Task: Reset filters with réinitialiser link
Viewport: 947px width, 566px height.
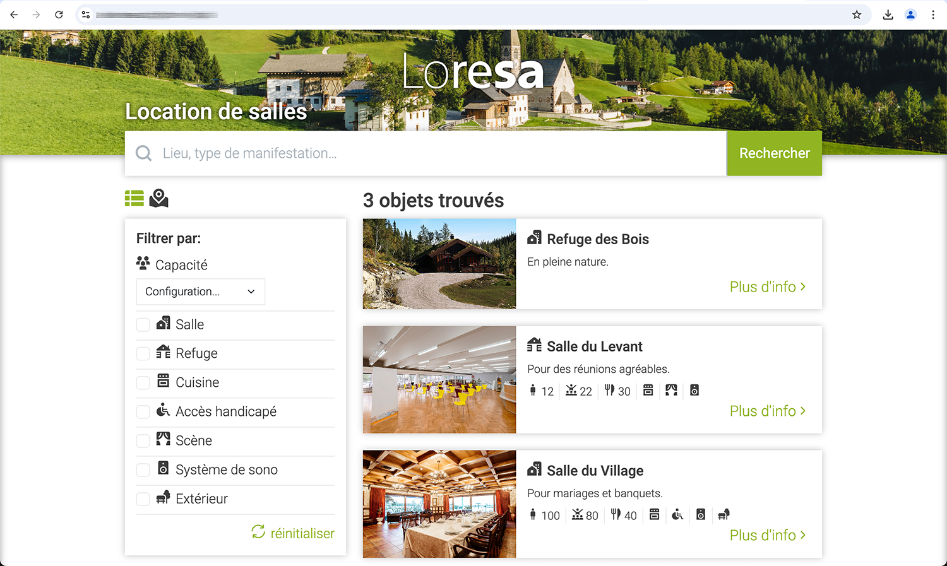Action: [x=294, y=533]
